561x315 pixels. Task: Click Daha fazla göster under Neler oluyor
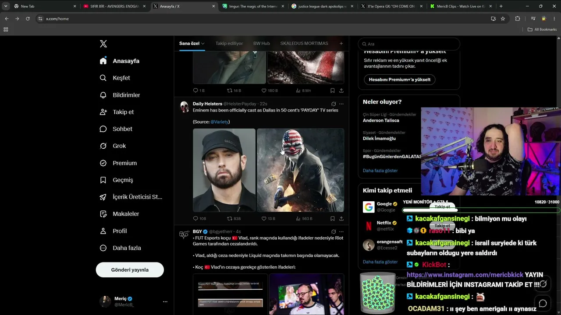pyautogui.click(x=380, y=171)
